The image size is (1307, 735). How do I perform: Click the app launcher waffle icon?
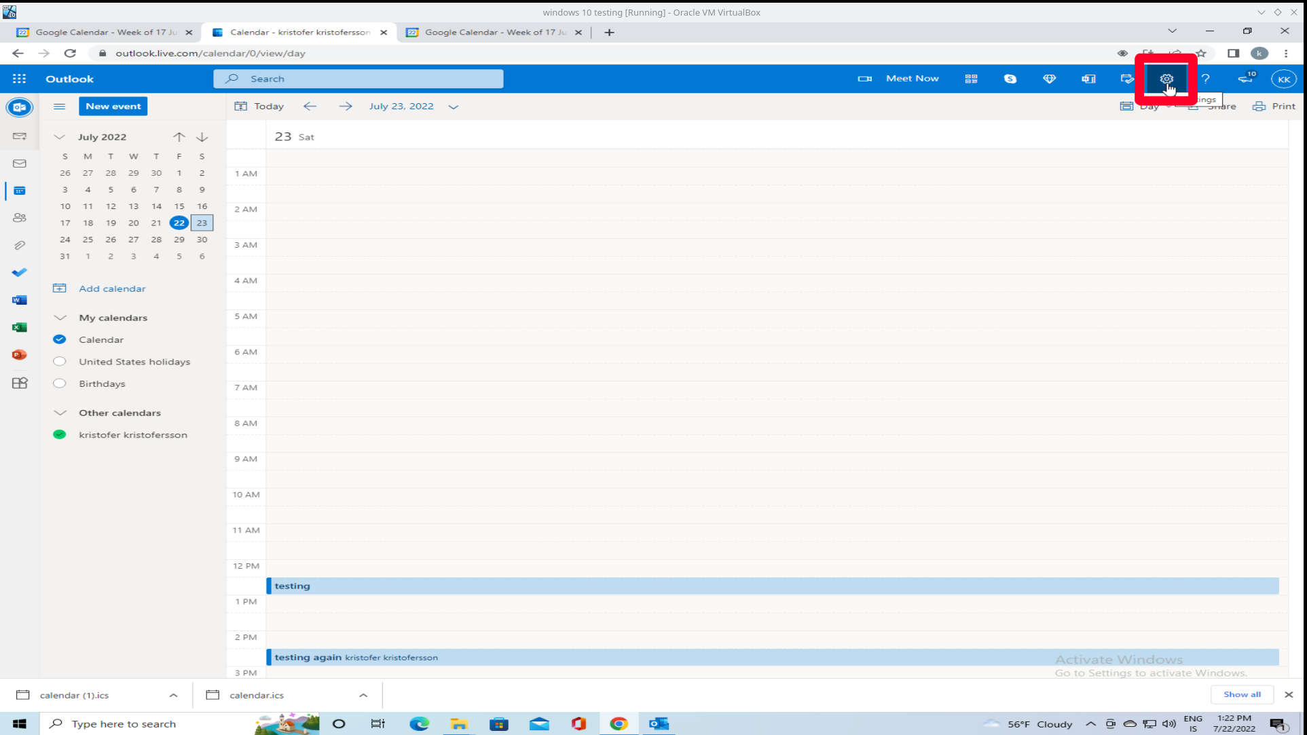[x=19, y=79]
